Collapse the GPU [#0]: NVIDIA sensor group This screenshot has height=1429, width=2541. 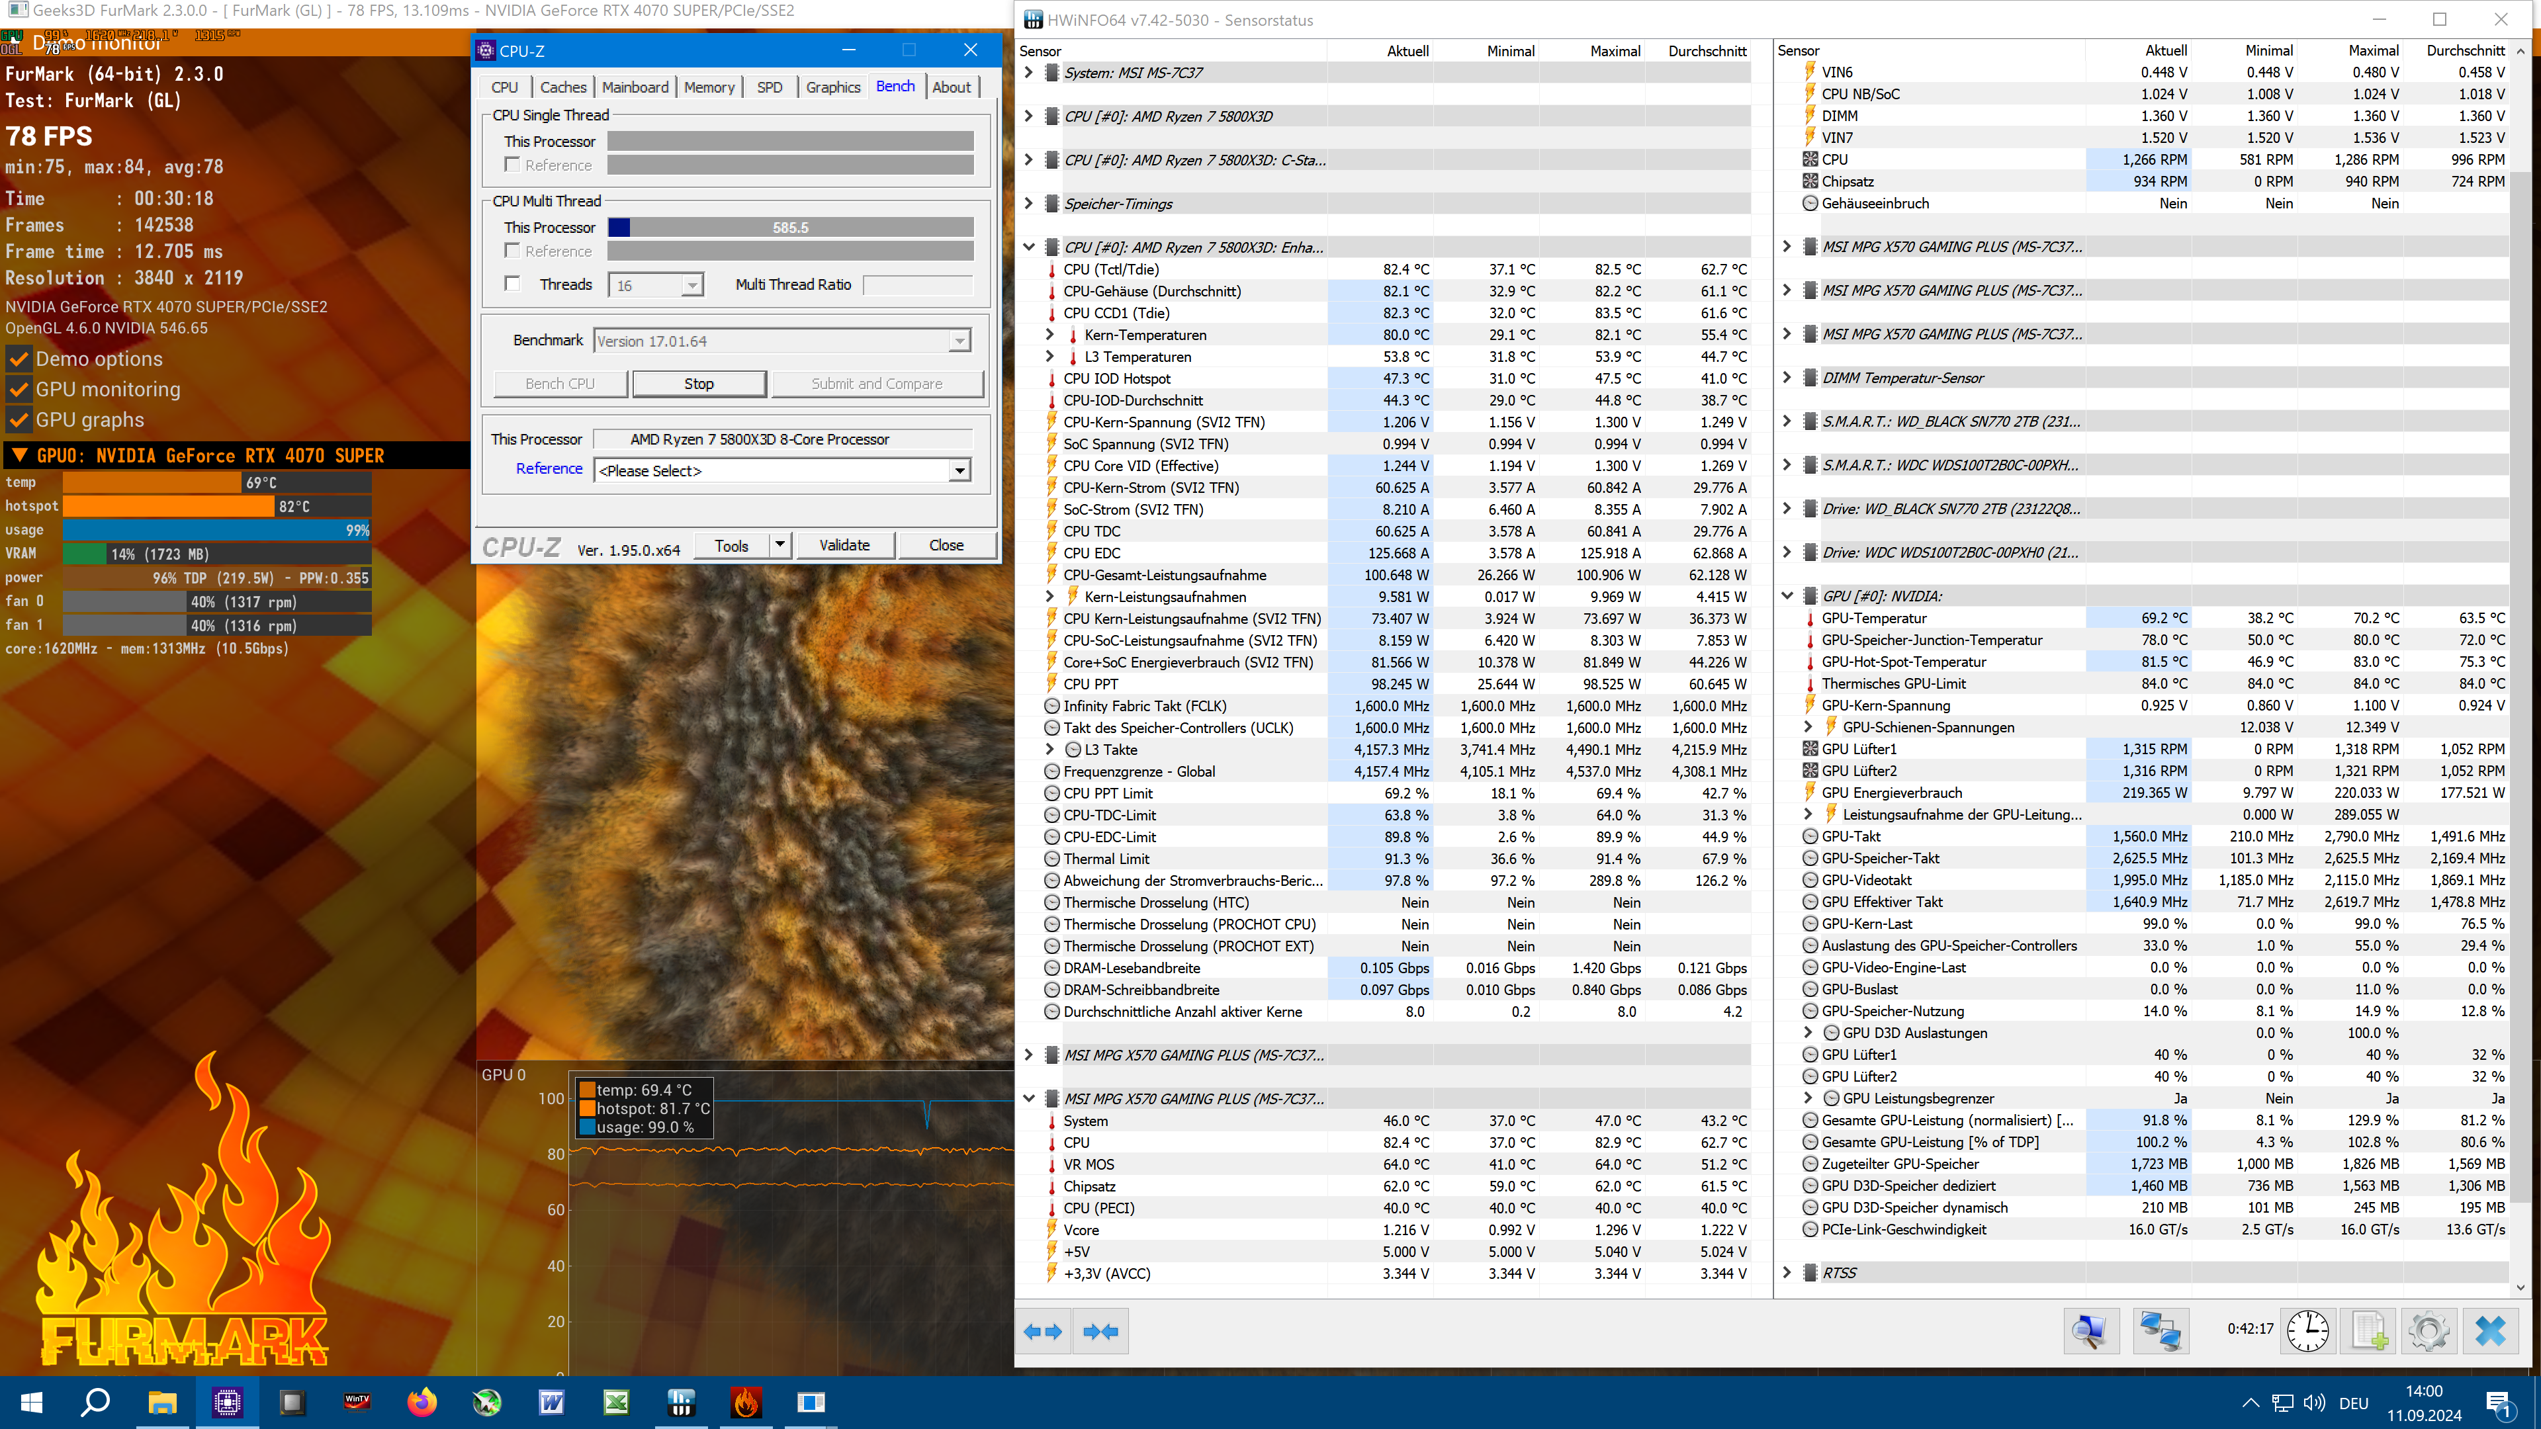(1787, 595)
